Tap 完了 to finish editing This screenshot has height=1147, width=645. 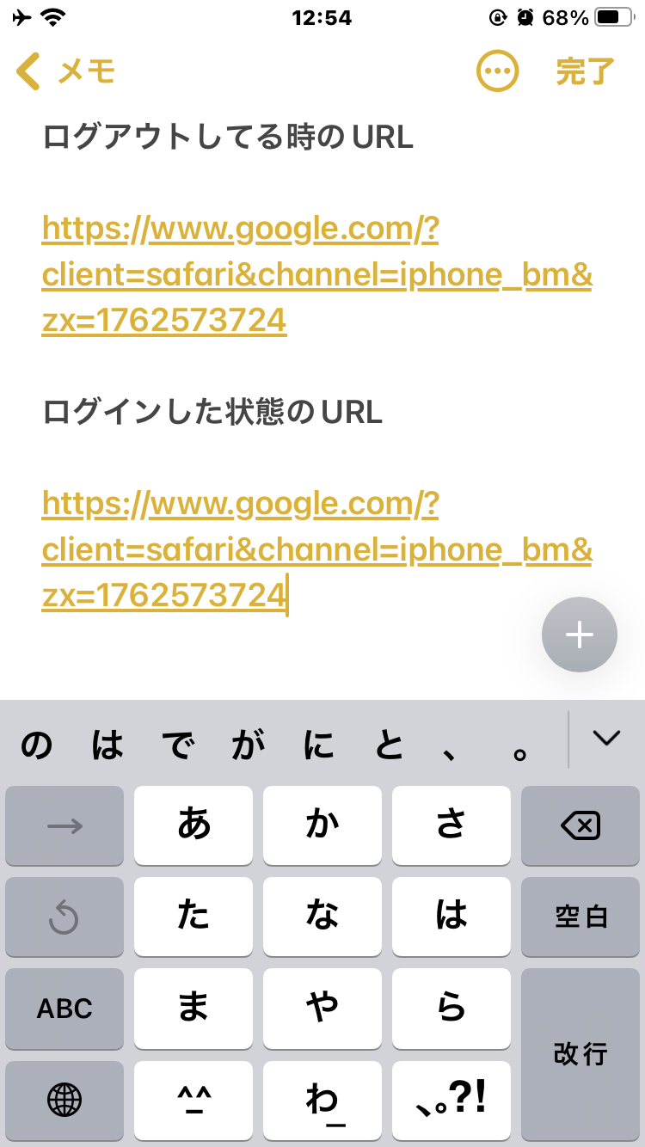pos(586,71)
